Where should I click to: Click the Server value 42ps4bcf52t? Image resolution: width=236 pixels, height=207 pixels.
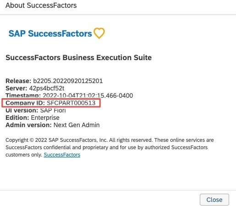[47, 88]
